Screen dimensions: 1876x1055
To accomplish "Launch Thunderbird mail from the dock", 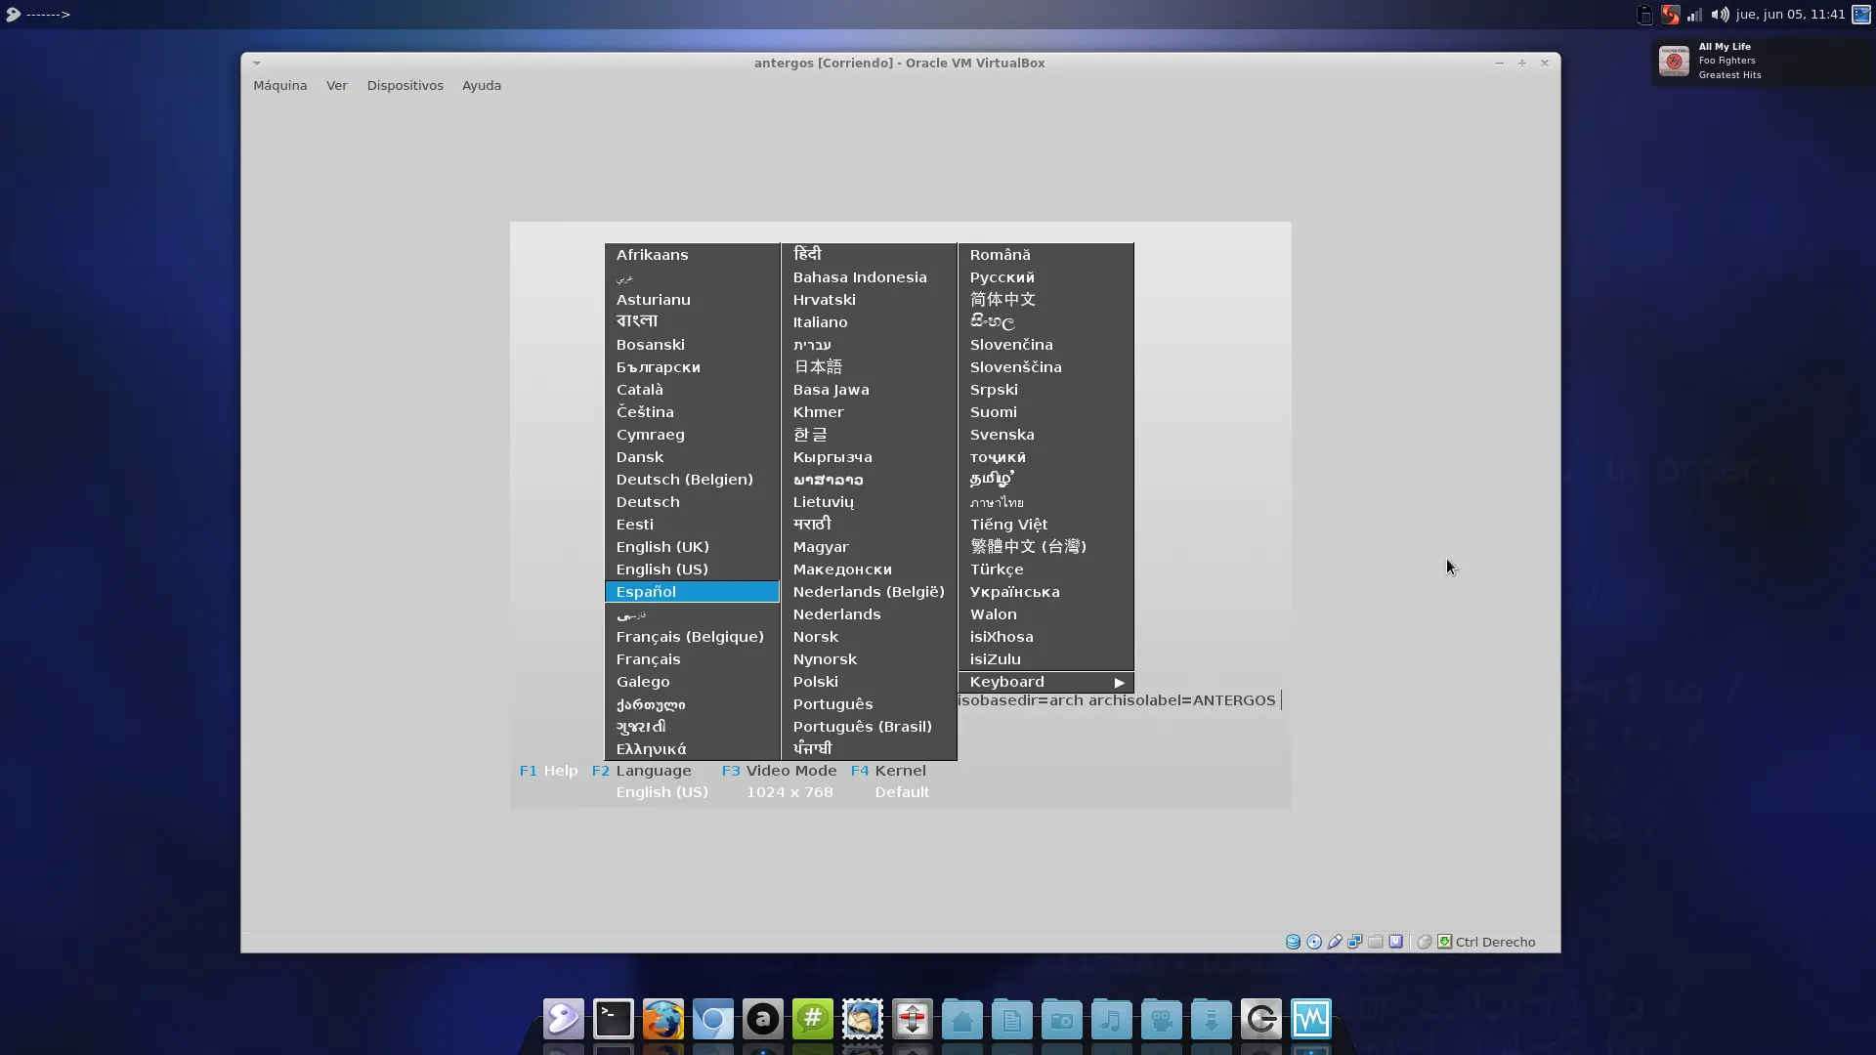I will point(863,1019).
